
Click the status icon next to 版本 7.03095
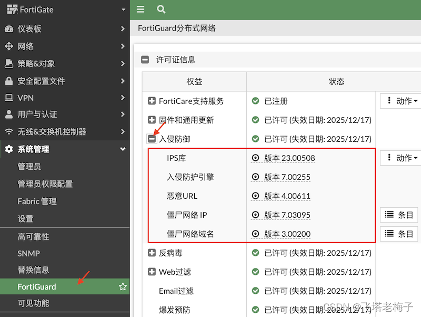255,215
